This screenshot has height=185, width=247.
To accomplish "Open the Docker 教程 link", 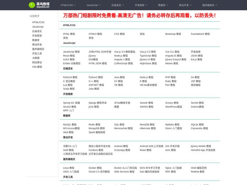I will click(x=95, y=168).
